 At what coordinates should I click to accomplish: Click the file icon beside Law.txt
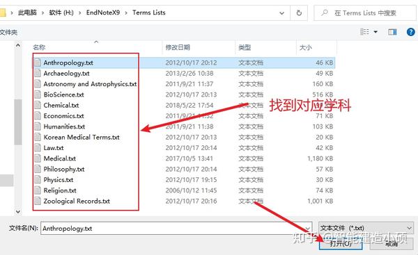tap(38, 147)
